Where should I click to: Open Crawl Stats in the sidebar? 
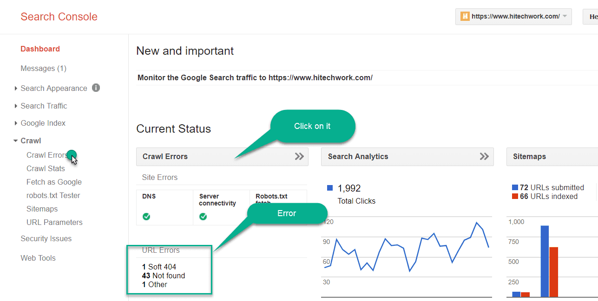[x=46, y=168]
